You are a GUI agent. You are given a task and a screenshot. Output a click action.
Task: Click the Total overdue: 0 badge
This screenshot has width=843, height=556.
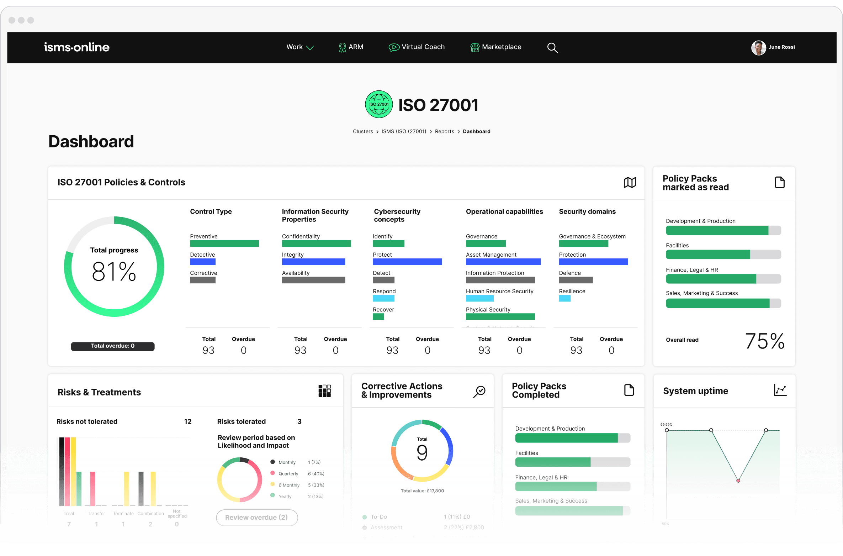pyautogui.click(x=112, y=346)
